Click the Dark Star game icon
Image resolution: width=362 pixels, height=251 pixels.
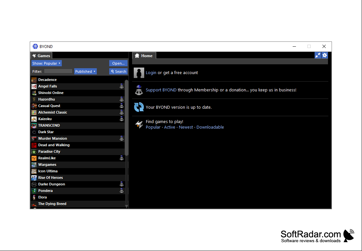click(34, 132)
